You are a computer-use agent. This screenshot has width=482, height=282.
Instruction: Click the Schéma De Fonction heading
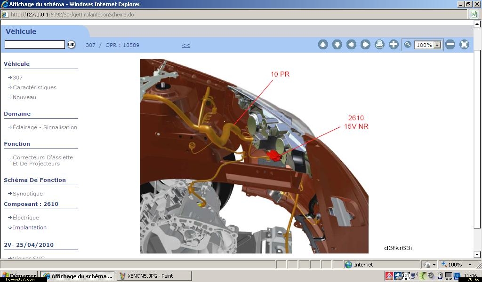pos(35,180)
